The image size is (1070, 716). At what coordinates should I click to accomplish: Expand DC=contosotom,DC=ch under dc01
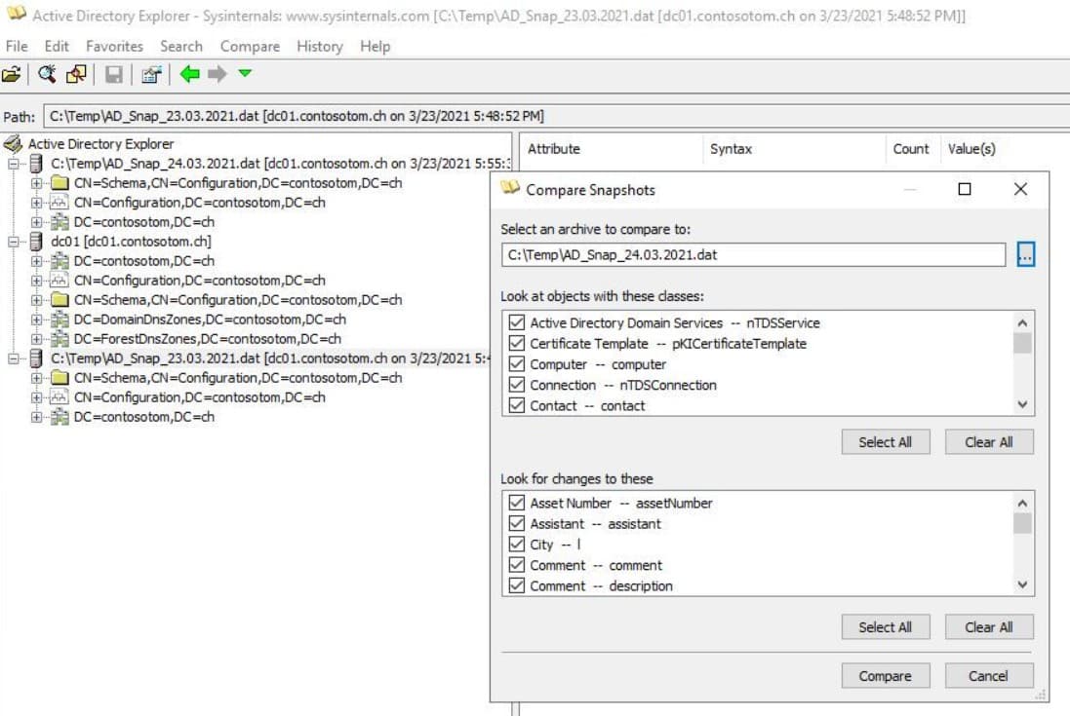pos(36,261)
